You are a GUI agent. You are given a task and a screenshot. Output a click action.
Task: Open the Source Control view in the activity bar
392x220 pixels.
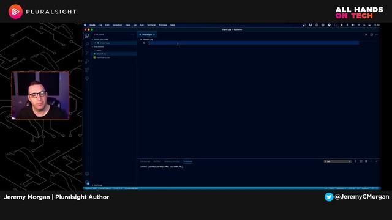pos(87,53)
